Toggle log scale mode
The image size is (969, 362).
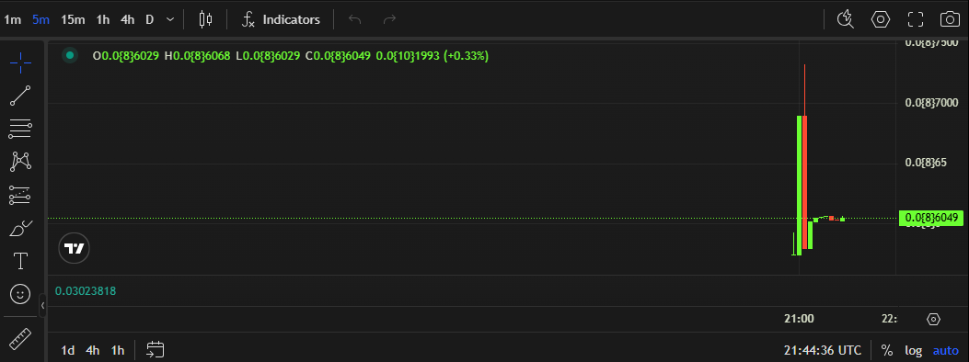pyautogui.click(x=914, y=350)
